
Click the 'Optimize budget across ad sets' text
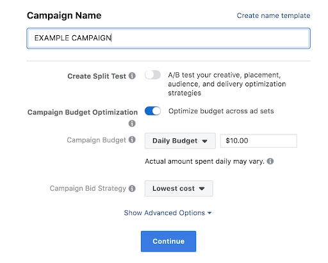[x=221, y=111]
